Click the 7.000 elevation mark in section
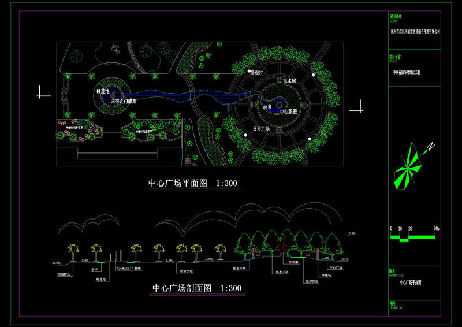462x327 pixels. 352,234
